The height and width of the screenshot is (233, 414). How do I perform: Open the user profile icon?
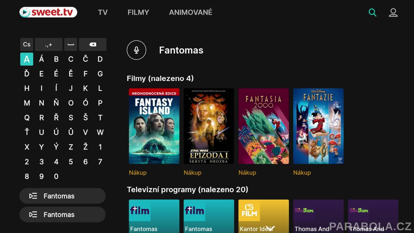pos(393,12)
